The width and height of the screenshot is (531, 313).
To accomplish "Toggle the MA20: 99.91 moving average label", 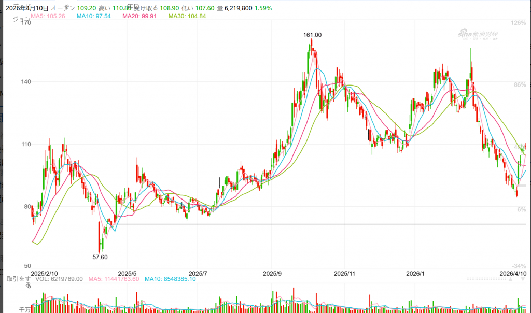I will 140,17.
